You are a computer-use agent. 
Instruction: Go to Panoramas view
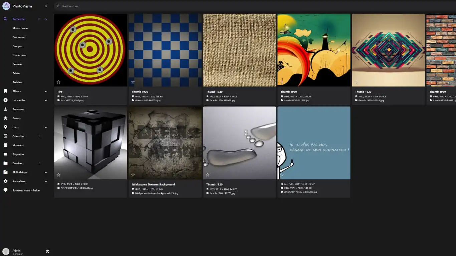click(19, 37)
